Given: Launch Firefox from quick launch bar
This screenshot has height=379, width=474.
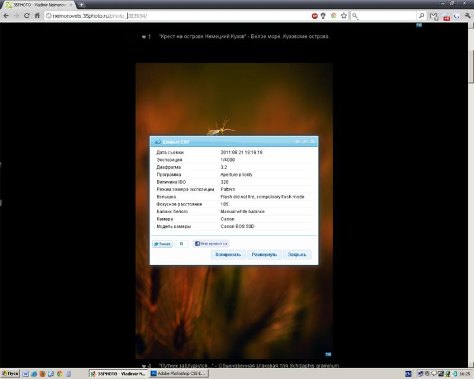Looking at the screenshot, I should pos(42,374).
